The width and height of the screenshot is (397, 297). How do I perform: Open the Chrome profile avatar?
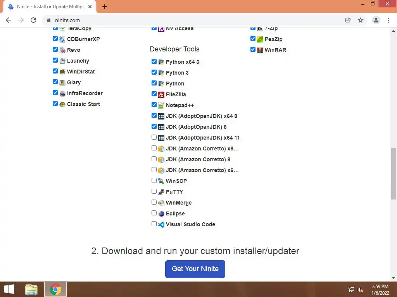click(376, 20)
